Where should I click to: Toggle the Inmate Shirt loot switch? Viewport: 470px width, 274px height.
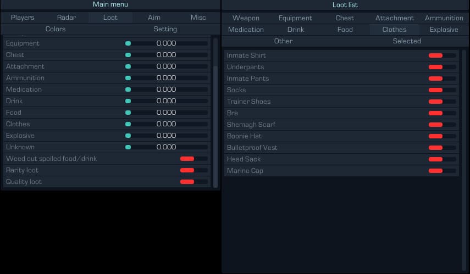(442, 55)
